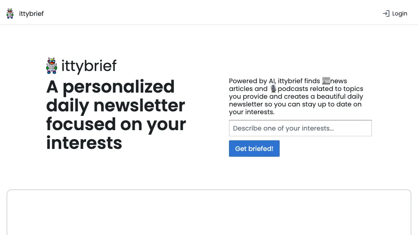Viewport: 418px width, 235px height.
Task: Click the Powered by AI description paragraph
Action: pos(296,96)
